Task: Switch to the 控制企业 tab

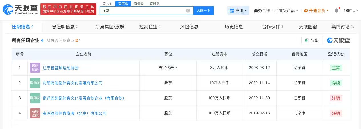Action: point(150,27)
